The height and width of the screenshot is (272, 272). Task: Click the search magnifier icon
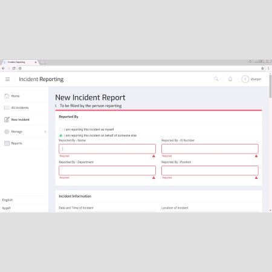[x=216, y=79]
